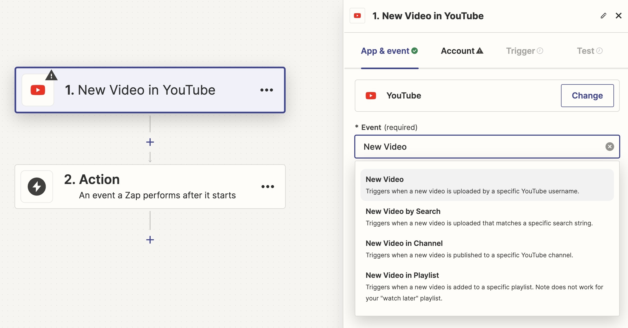Viewport: 628px width, 328px height.
Task: Open the App & event tab
Action: [x=389, y=51]
